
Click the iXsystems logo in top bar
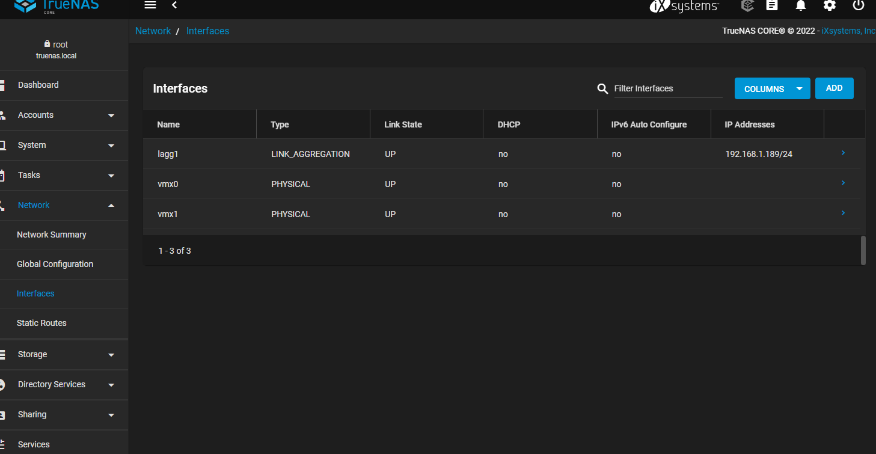[x=684, y=6]
